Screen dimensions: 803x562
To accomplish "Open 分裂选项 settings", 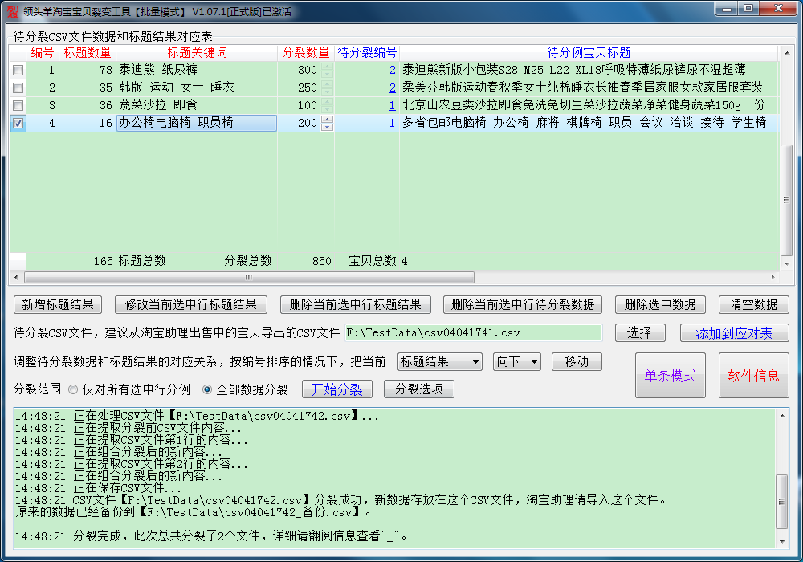I will click(x=418, y=389).
